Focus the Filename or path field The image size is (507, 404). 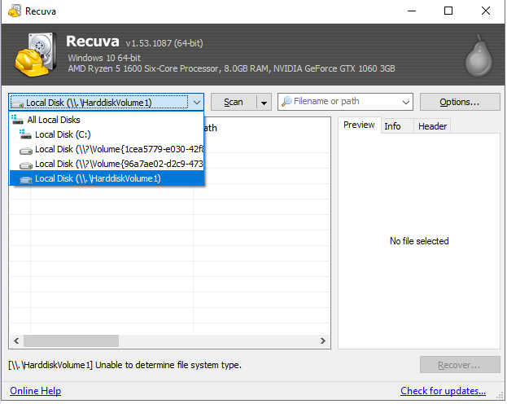pyautogui.click(x=345, y=102)
